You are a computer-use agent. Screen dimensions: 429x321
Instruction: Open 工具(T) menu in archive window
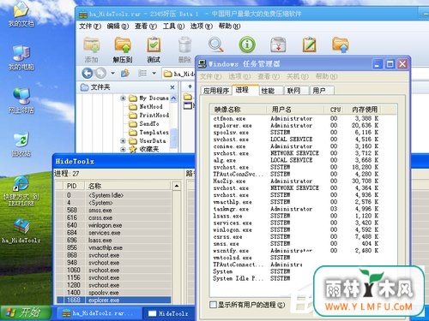click(173, 27)
